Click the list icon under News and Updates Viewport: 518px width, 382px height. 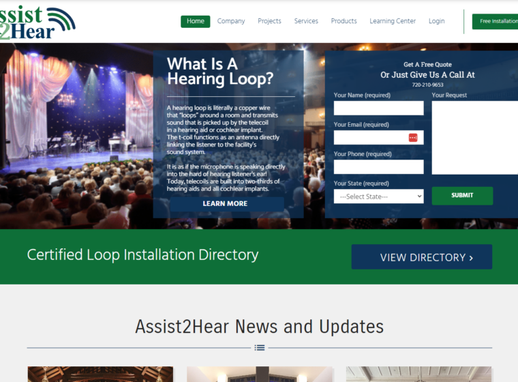pyautogui.click(x=260, y=348)
